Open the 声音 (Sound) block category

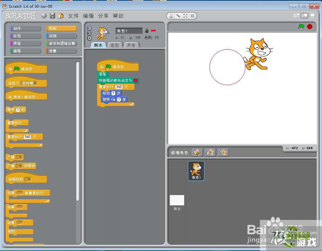click(26, 43)
